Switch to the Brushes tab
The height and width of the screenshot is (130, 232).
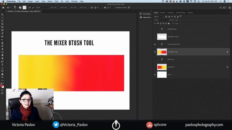(163, 13)
